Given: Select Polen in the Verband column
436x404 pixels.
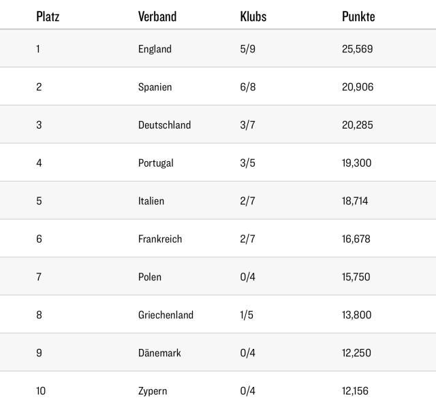Looking at the screenshot, I should pos(149,277).
